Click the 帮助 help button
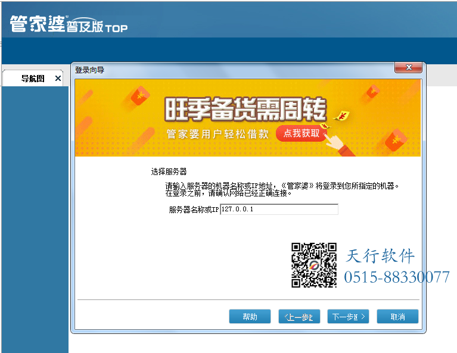 [x=250, y=316]
